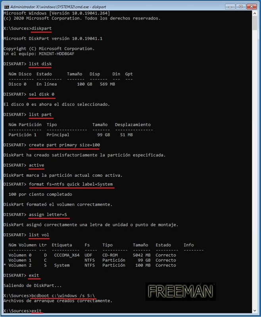The width and height of the screenshot is (261, 317).
Task: Click 'DiskPart ha creado satisfactoriamente la partición especificada.'
Action: click(84, 155)
